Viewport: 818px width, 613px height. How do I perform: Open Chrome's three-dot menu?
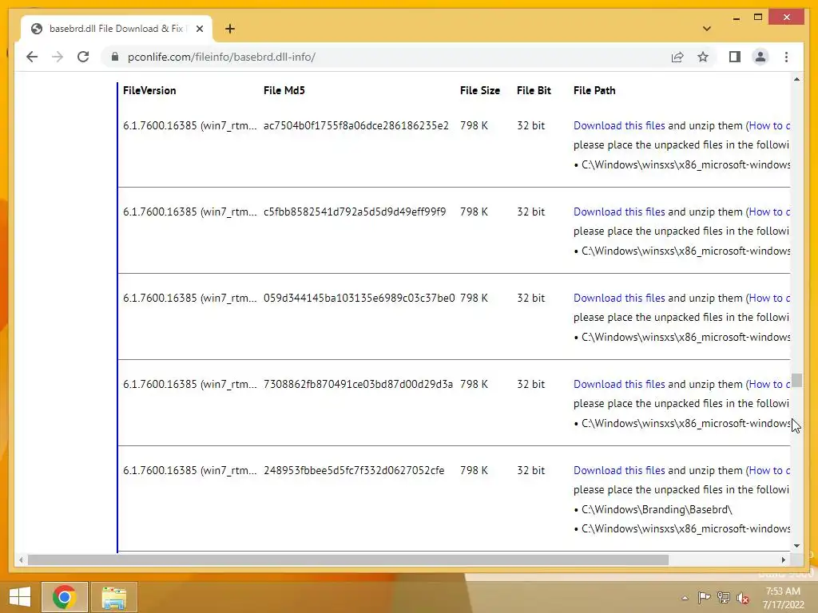point(786,57)
